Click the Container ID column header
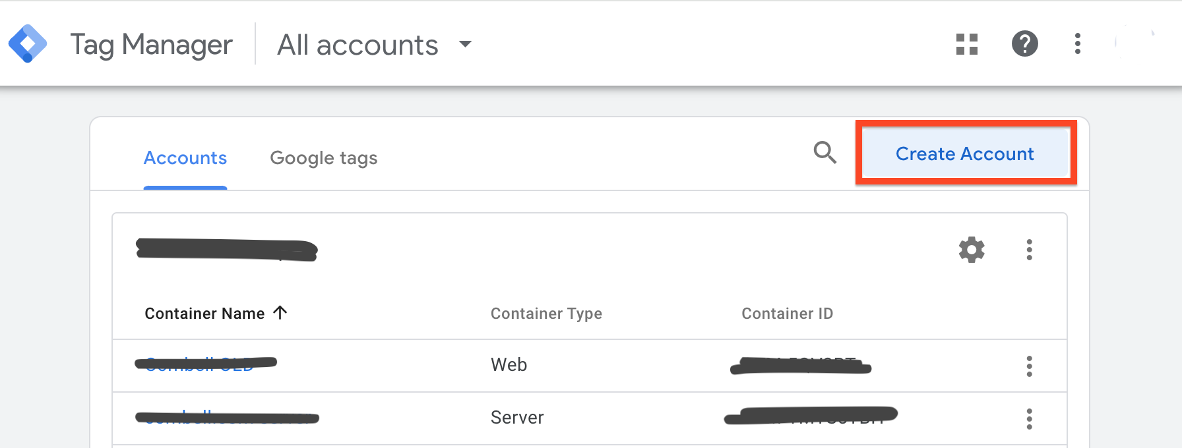This screenshot has width=1182, height=448. (787, 314)
